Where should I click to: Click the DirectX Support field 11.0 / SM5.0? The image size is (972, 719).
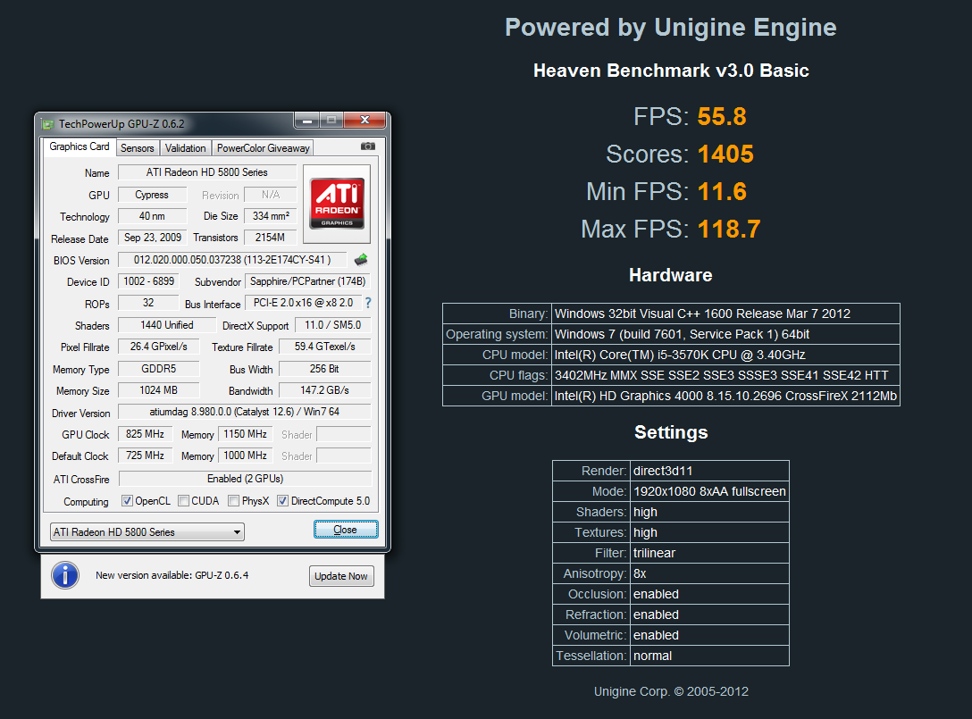(333, 325)
